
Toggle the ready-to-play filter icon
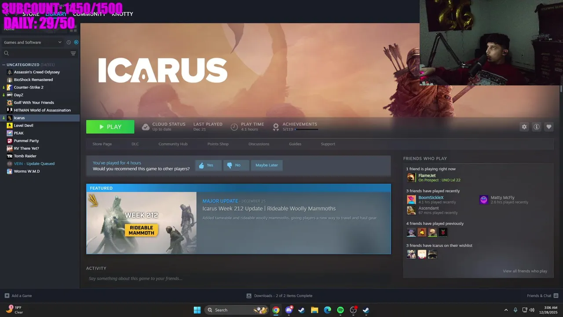click(x=76, y=42)
